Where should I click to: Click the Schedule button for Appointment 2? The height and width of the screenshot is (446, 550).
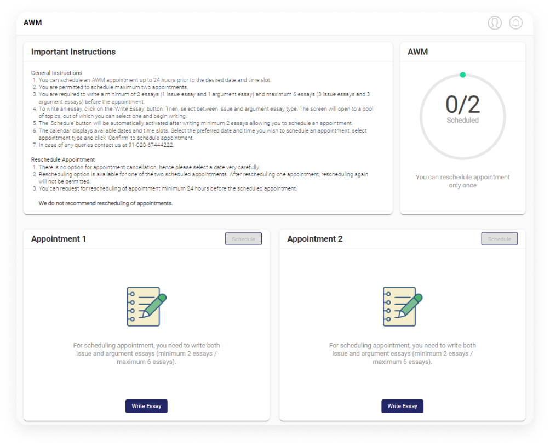(499, 238)
